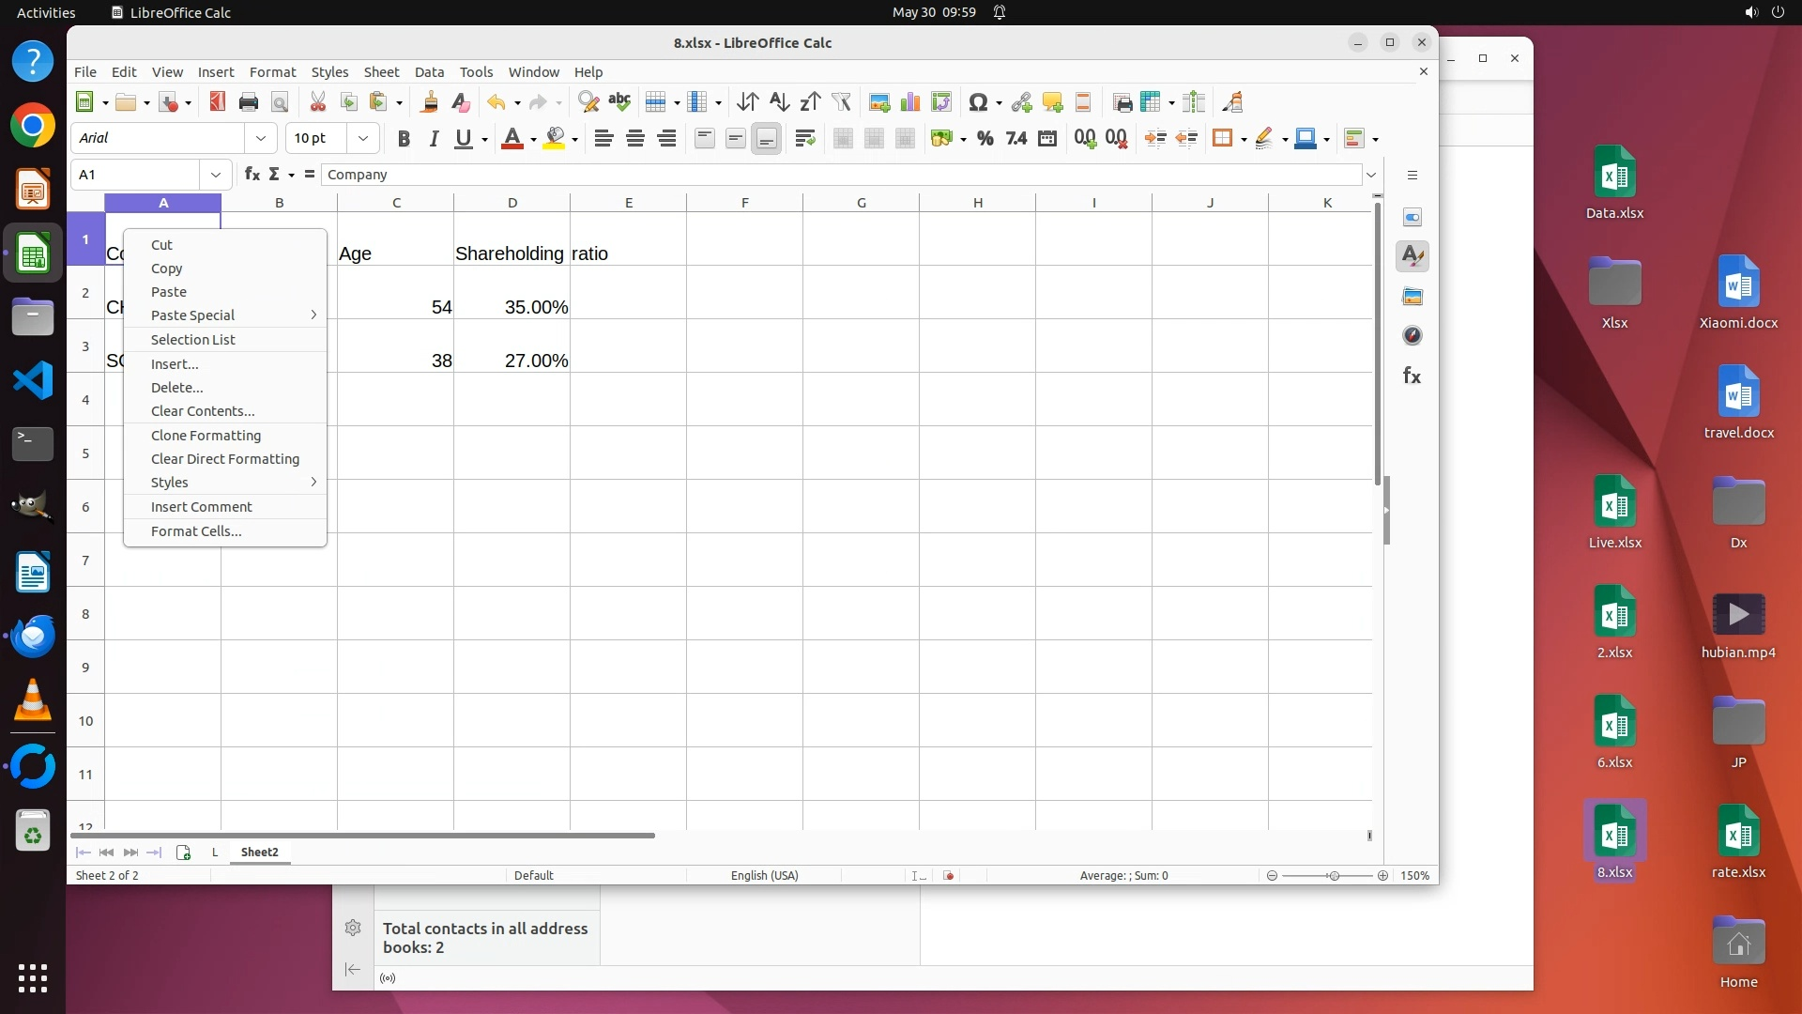The image size is (1802, 1014).
Task: Toggle Italic formatting
Action: pos(434,139)
